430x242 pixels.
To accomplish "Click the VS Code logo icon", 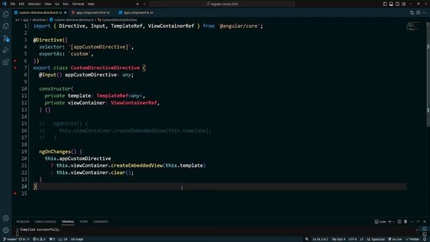I will [x=4, y=4].
